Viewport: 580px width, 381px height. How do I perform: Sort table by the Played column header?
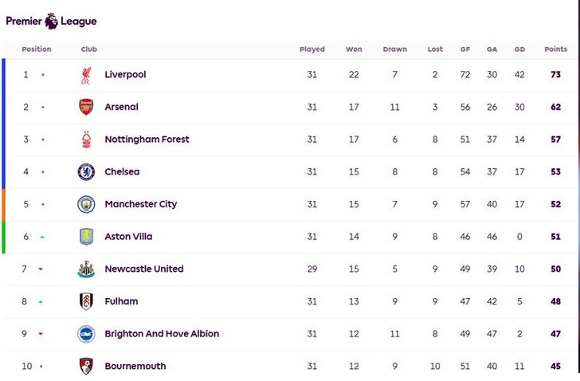tap(312, 49)
